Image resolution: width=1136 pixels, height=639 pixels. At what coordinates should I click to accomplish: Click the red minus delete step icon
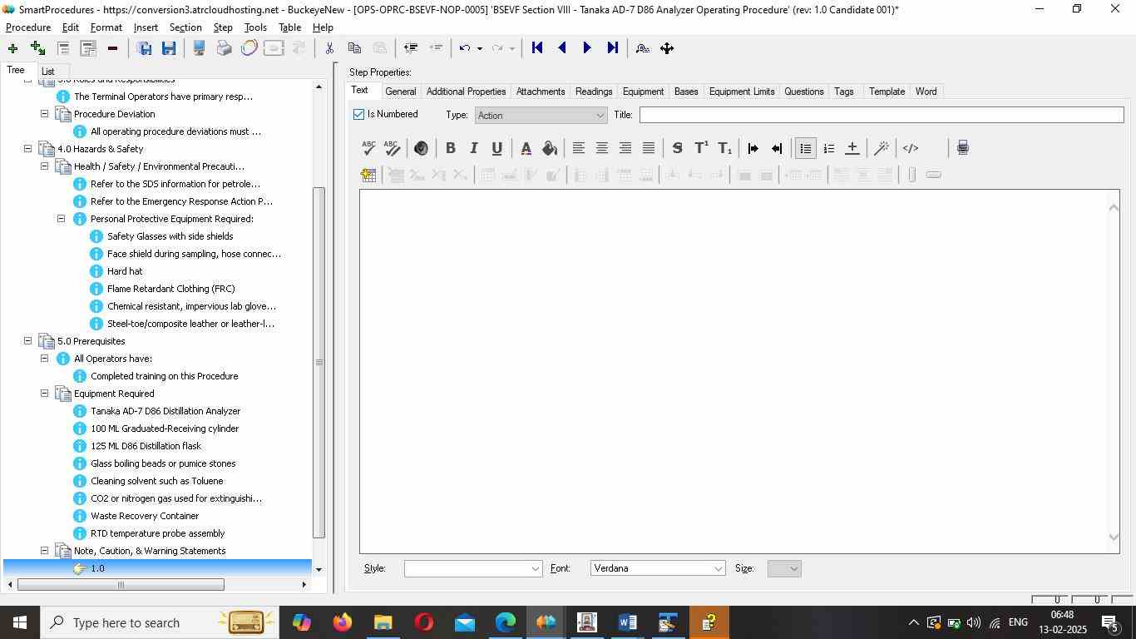click(x=112, y=48)
